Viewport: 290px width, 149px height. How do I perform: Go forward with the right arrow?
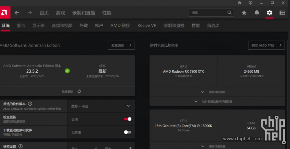(x=30, y=12)
